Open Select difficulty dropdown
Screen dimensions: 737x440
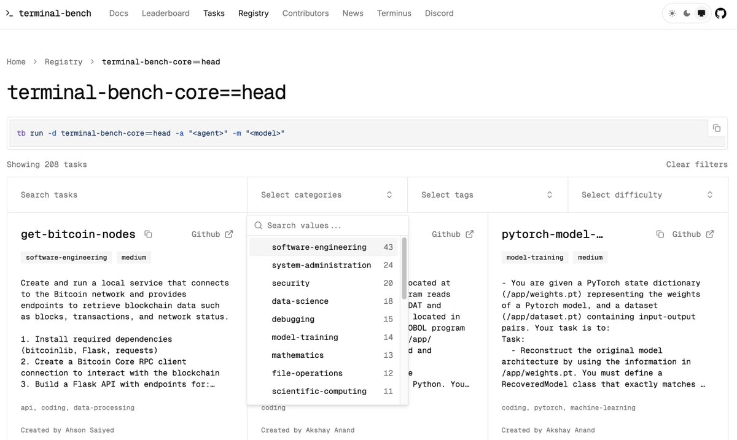coord(648,195)
